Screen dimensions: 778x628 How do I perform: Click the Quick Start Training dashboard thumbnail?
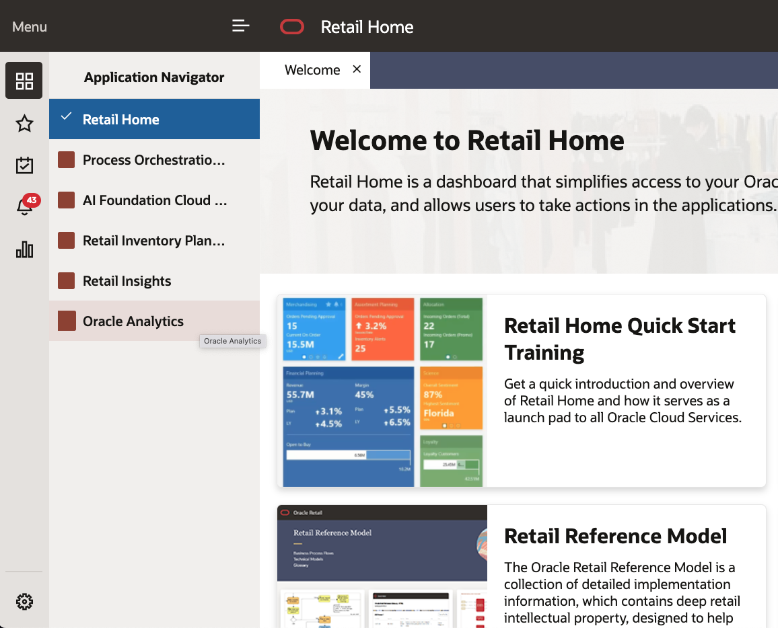click(382, 391)
